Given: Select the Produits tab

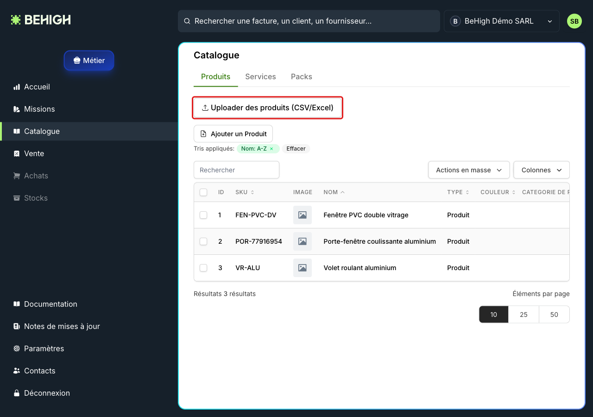Looking at the screenshot, I should coord(216,77).
